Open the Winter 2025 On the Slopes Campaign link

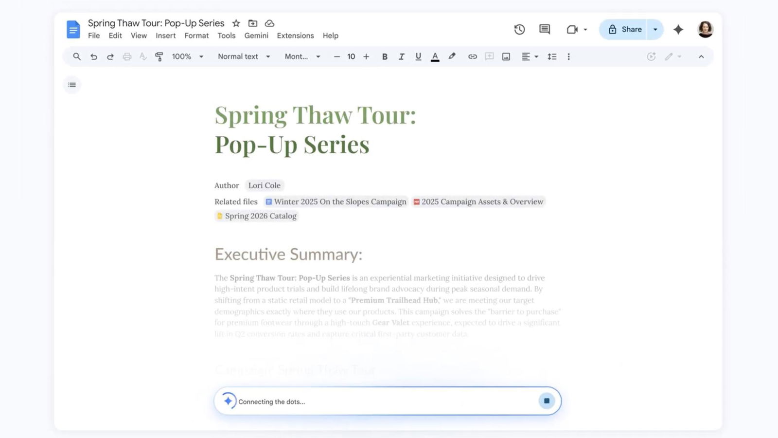340,201
